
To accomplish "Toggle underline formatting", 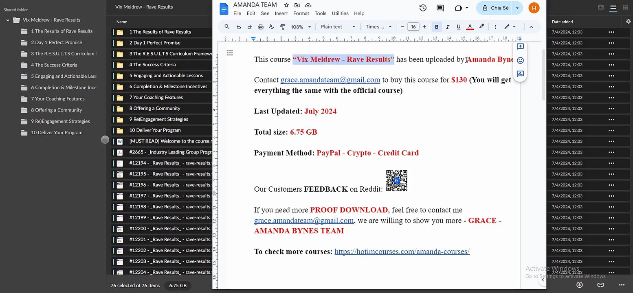I will point(459,27).
